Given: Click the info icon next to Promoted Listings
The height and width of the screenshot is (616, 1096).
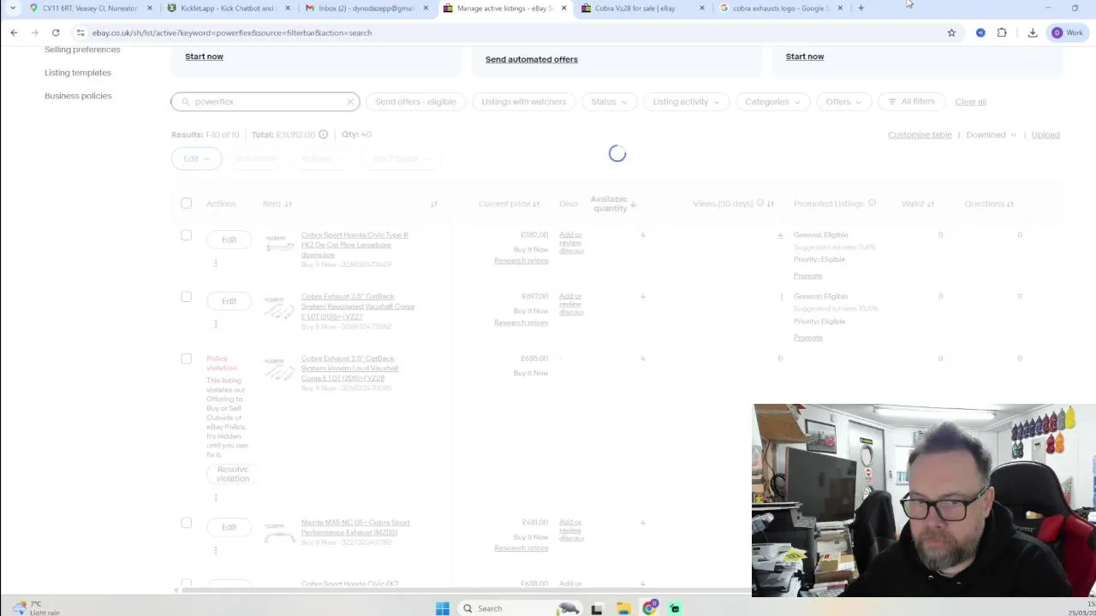Looking at the screenshot, I should pyautogui.click(x=872, y=204).
